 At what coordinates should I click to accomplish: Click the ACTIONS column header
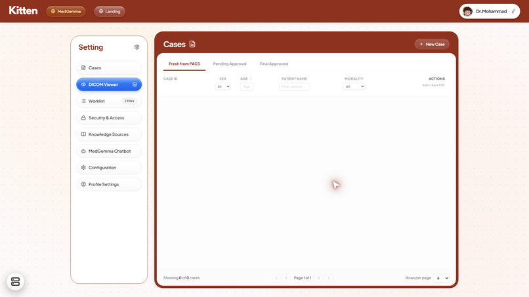tap(436, 79)
